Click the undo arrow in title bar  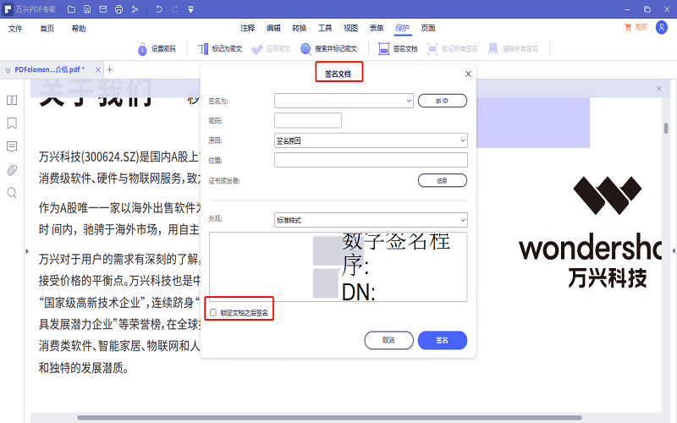tap(159, 9)
